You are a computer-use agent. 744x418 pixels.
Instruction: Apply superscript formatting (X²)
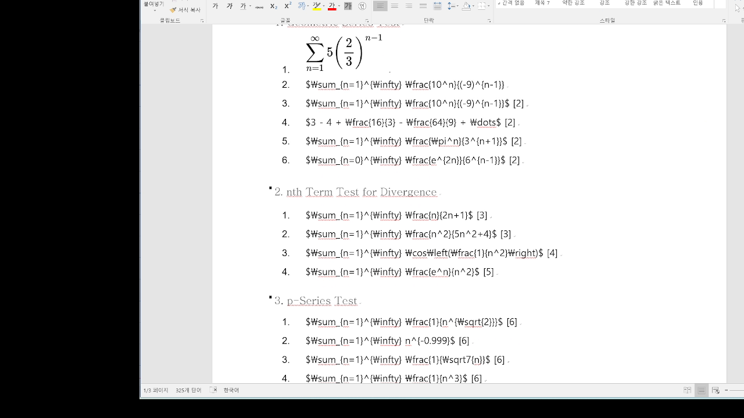(x=288, y=6)
